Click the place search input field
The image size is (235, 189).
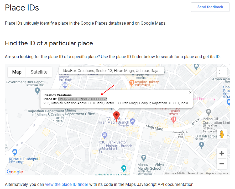pos(112,71)
